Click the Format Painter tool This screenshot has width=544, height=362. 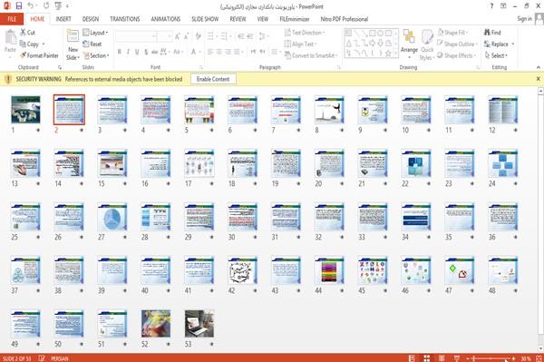pos(39,55)
